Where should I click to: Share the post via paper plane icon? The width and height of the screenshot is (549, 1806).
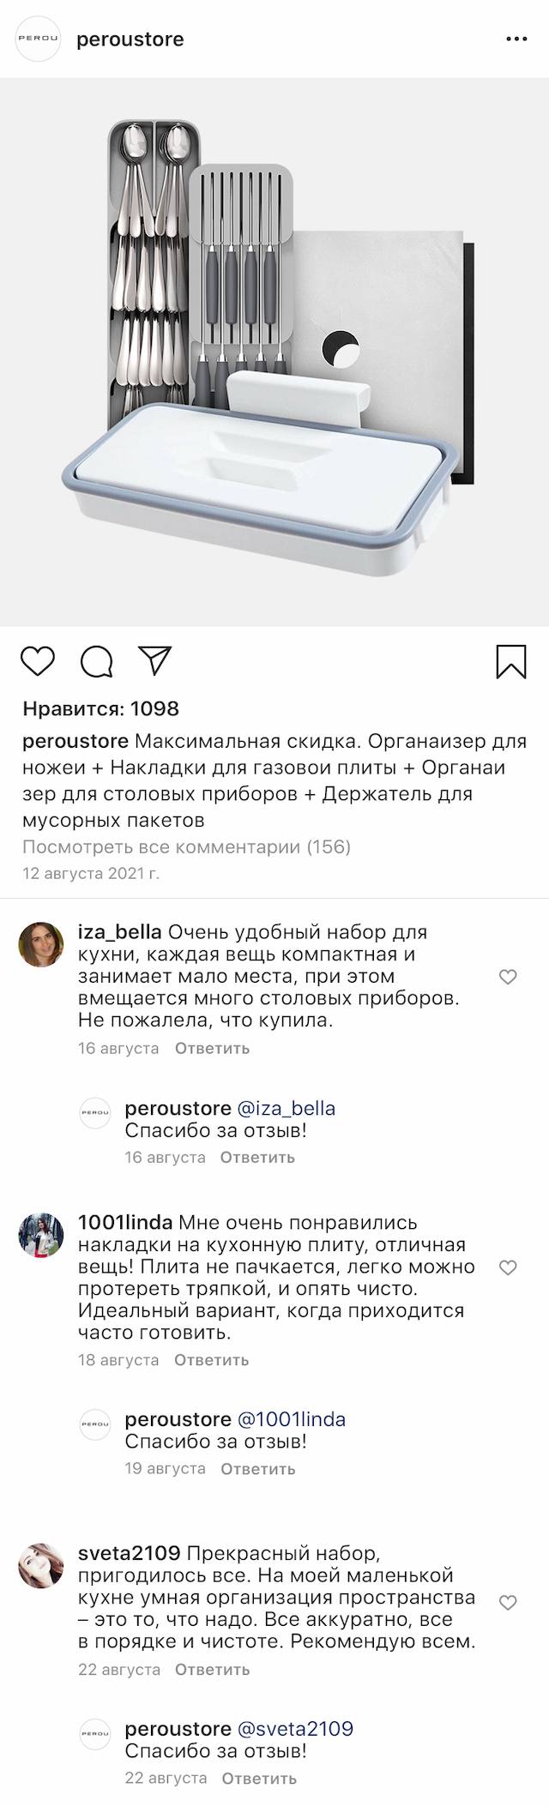tap(156, 660)
